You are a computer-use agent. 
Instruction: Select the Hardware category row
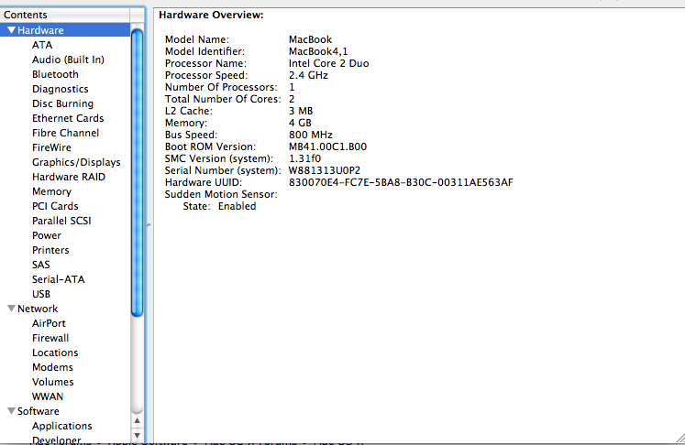point(65,30)
